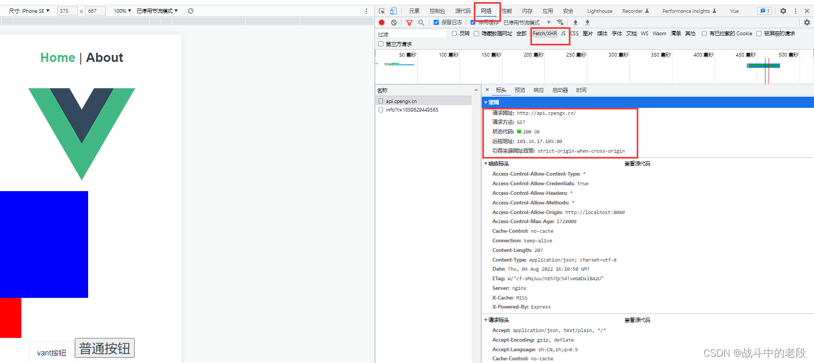Click the vant按钮 button
Viewport: 814px width, 363px height.
[x=52, y=352]
